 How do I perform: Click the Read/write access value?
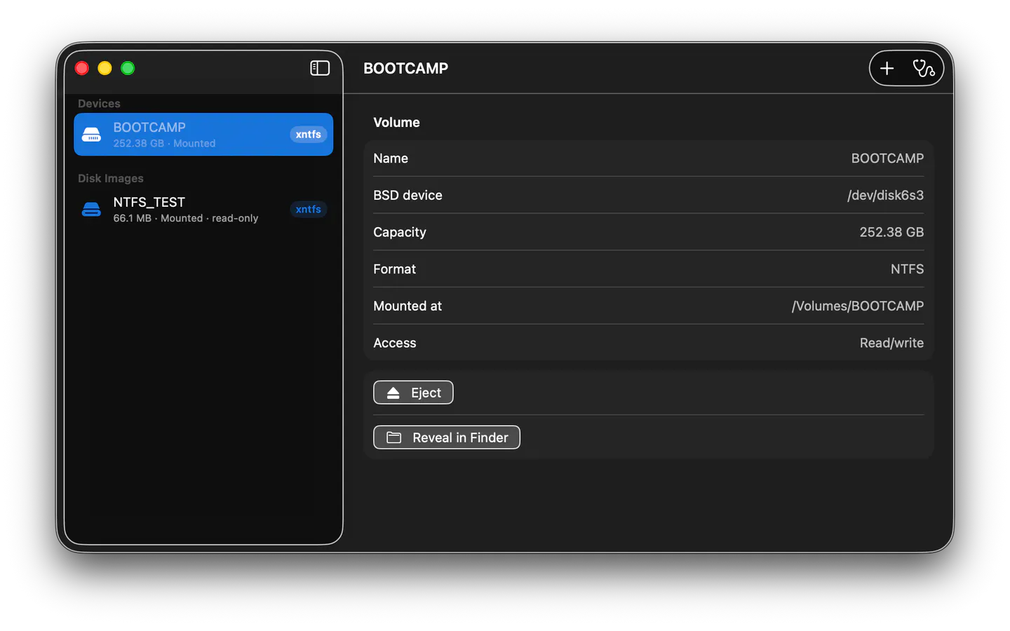[x=891, y=343]
